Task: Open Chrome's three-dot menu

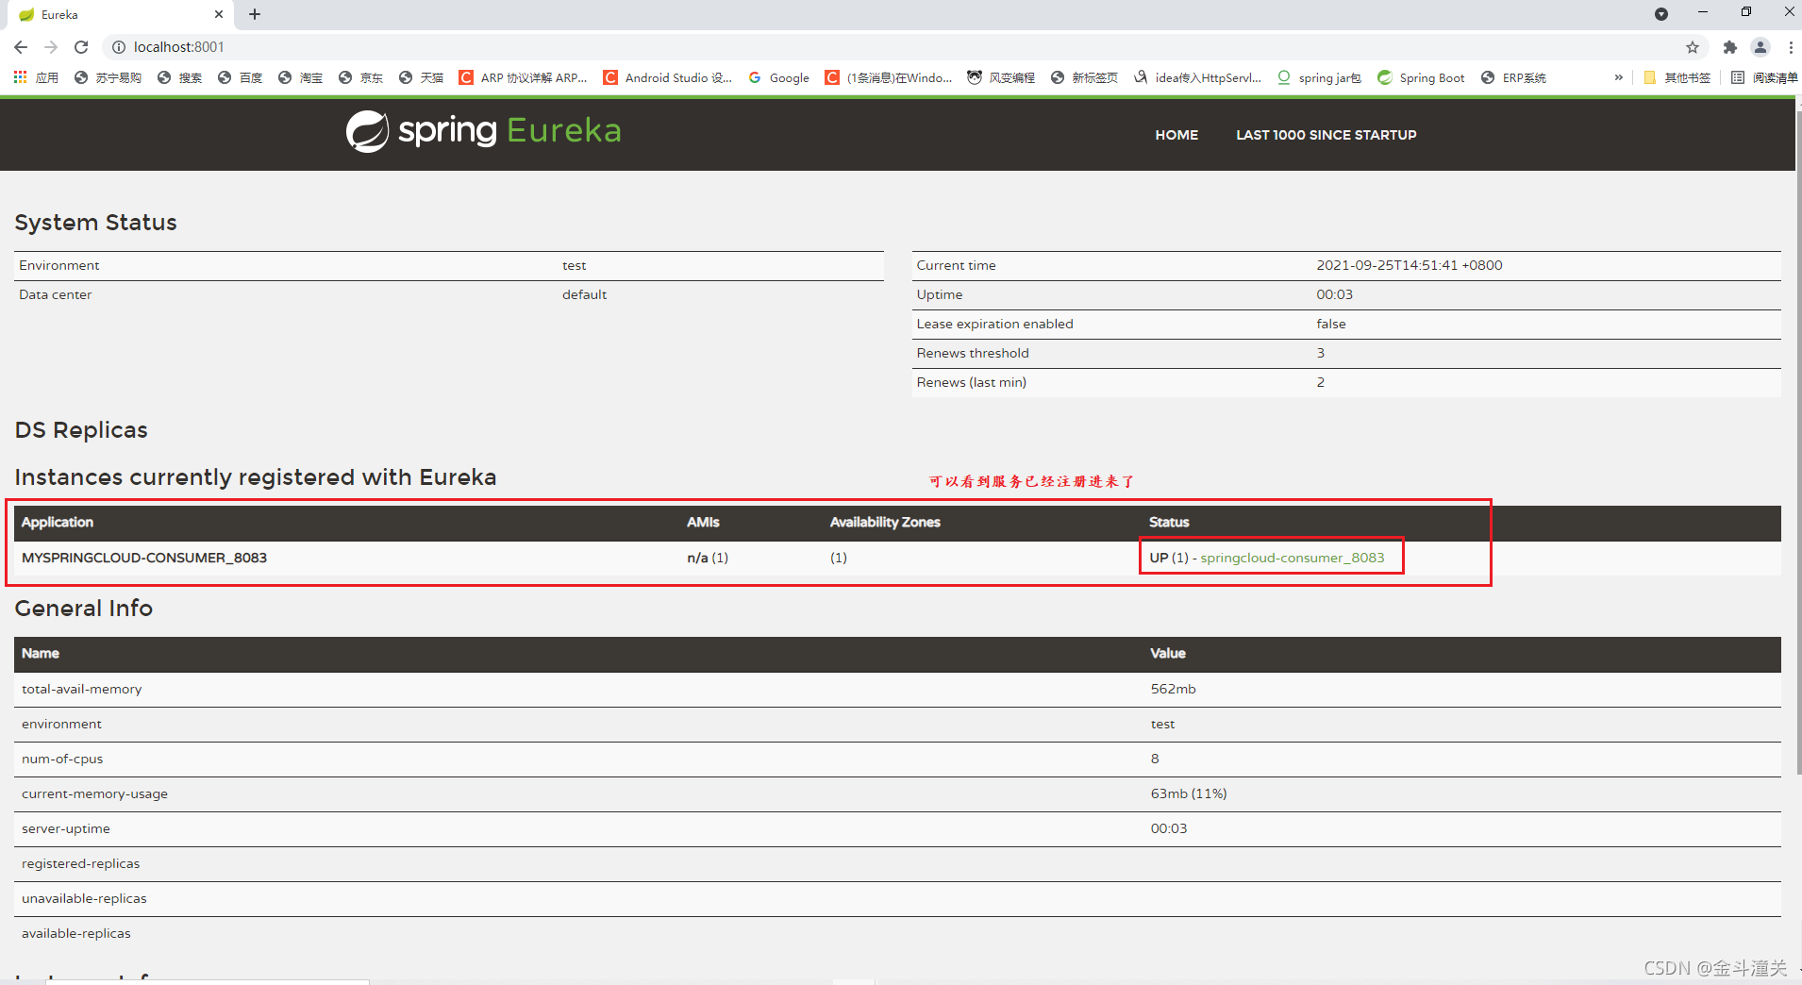Action: tap(1791, 47)
